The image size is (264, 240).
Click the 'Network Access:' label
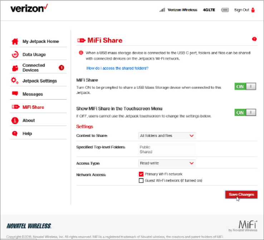tap(91, 175)
